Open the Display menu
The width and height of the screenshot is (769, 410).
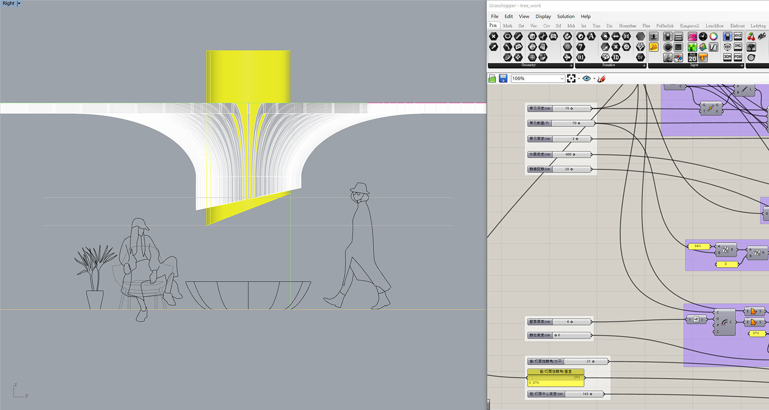point(543,16)
